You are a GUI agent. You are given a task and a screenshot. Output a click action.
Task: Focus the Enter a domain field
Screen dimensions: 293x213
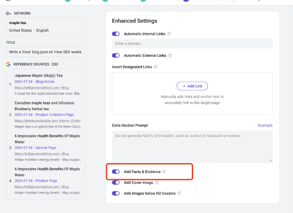192,43
